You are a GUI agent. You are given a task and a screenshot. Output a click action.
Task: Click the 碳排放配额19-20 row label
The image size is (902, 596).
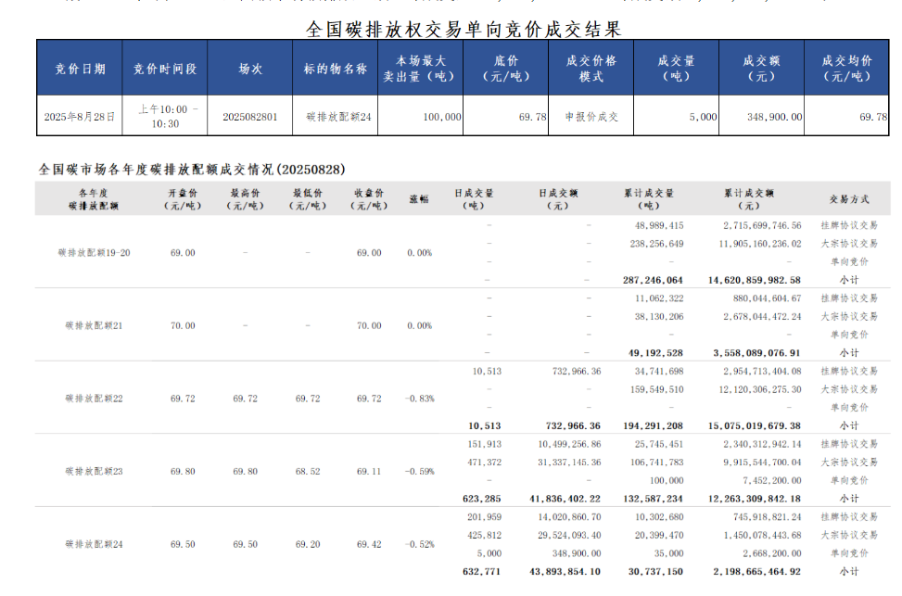pos(93,252)
